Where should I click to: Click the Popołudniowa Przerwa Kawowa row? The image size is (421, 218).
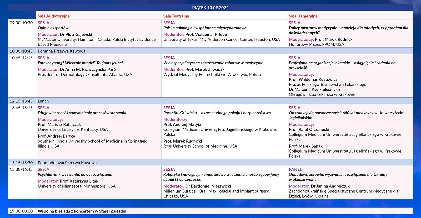67,163
